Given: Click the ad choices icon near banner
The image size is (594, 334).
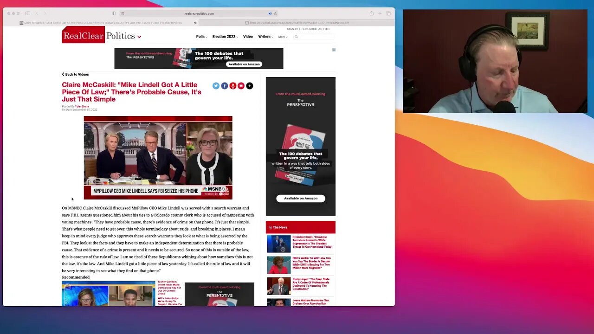Looking at the screenshot, I should (x=334, y=50).
